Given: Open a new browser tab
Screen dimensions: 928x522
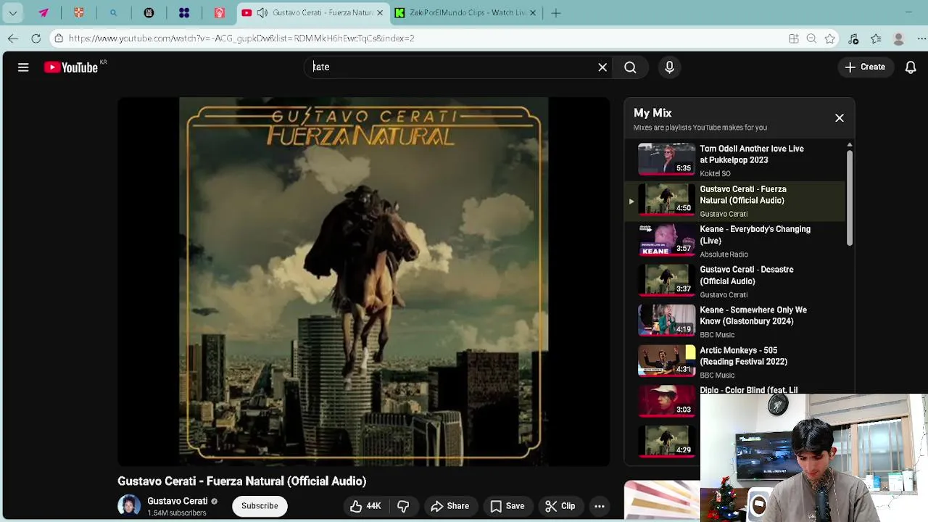Looking at the screenshot, I should (x=556, y=13).
